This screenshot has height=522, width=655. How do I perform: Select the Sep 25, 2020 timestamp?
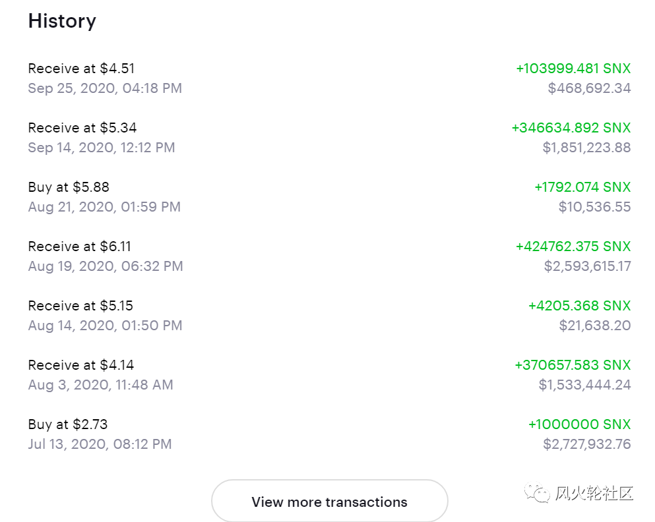pyautogui.click(x=105, y=88)
